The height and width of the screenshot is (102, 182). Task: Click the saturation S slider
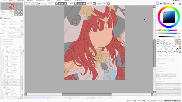click(167, 33)
